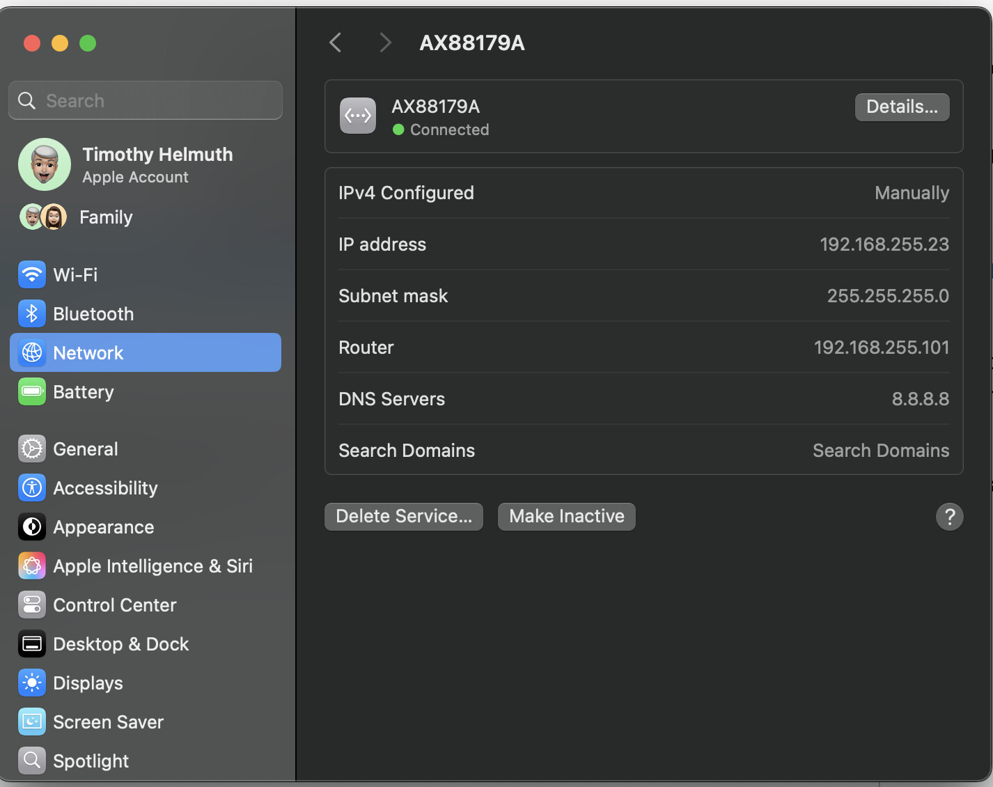Focus the Search field in sidebar
Viewport: 993px width, 787px height.
146,100
